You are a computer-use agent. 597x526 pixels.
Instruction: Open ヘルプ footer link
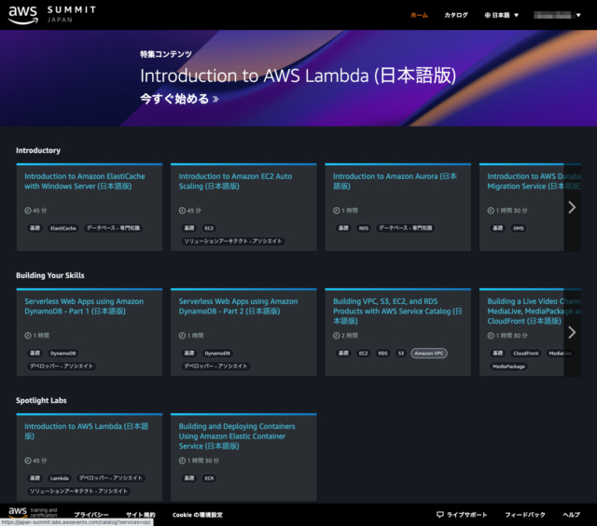tap(572, 515)
